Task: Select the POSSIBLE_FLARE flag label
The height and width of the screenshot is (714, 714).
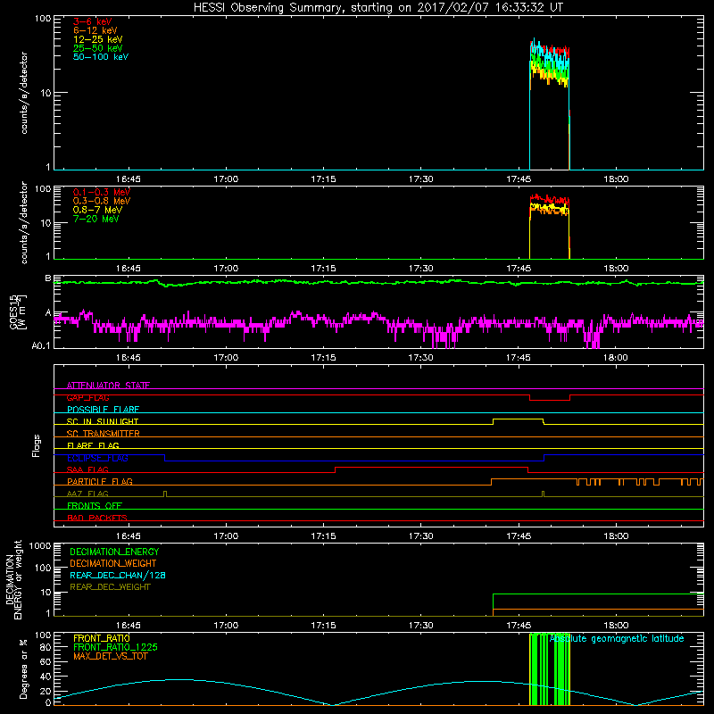Action: tap(103, 410)
